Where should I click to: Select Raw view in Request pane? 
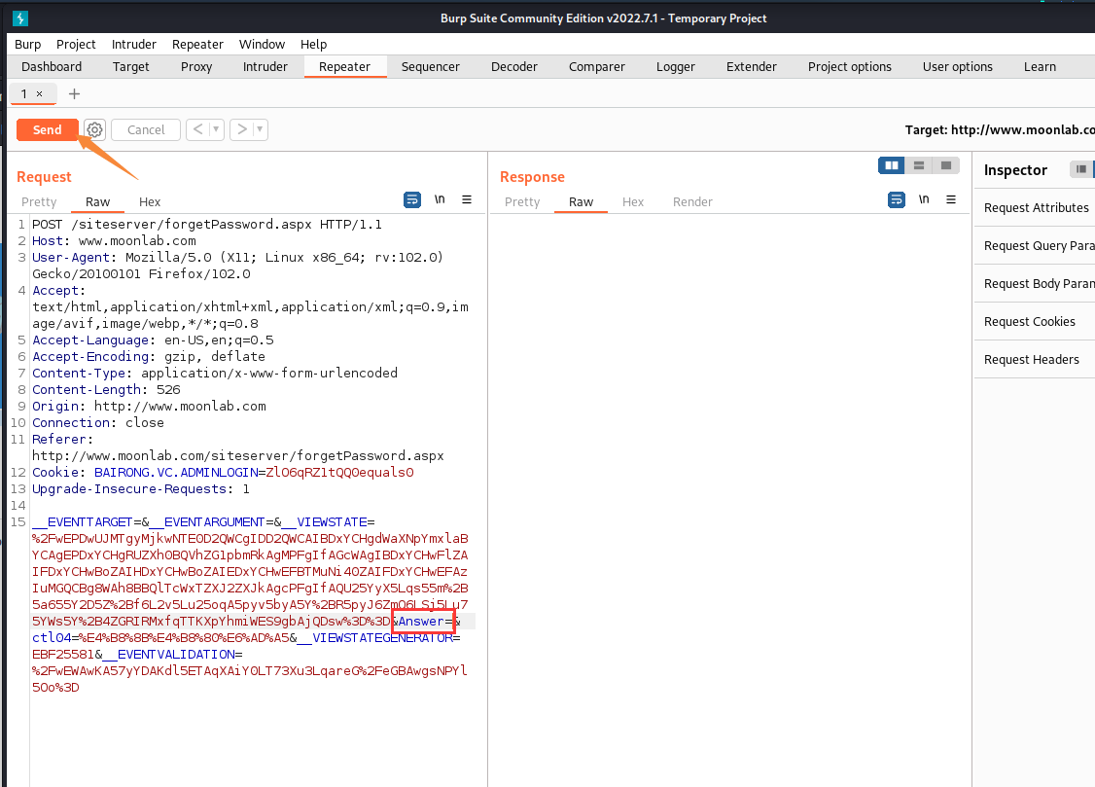point(98,201)
